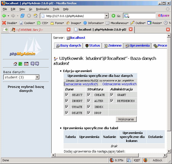The height and width of the screenshot is (164, 172).
Task: Switch to the Uprawnienia tab
Action: tap(137, 46)
